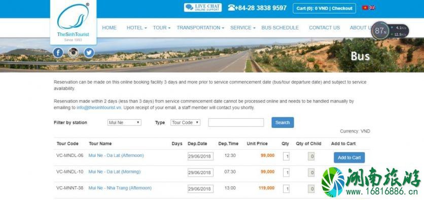This screenshot has height=200, width=424.
Task: Open the Facebook social icon
Action: pyautogui.click(x=58, y=52)
